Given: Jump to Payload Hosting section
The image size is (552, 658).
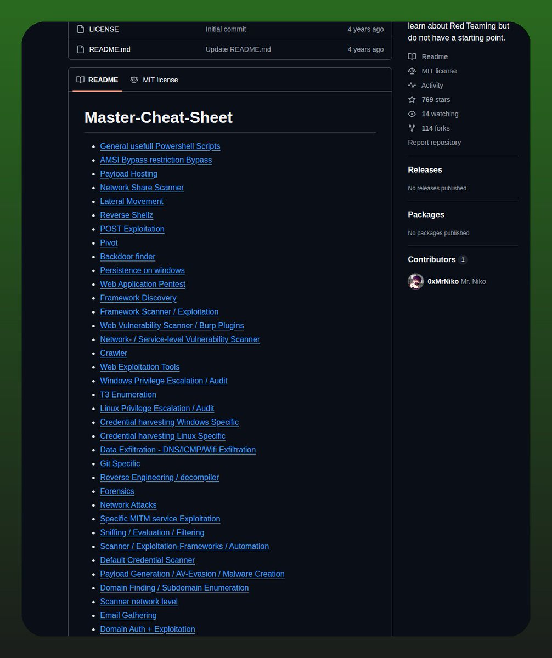Looking at the screenshot, I should pos(128,174).
